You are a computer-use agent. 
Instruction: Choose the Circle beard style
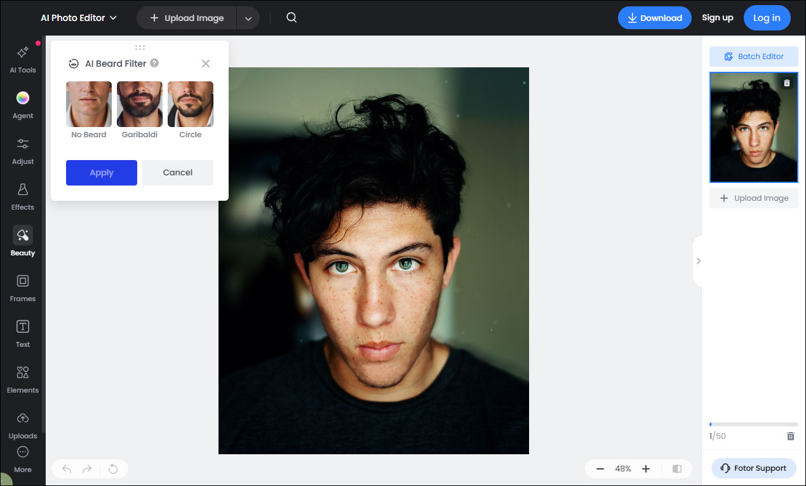pyautogui.click(x=190, y=104)
